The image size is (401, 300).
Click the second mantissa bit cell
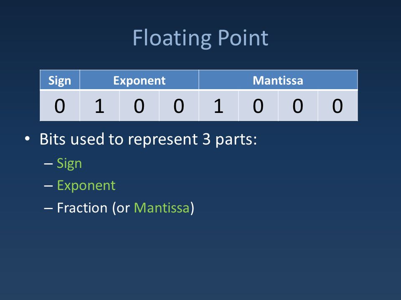258,105
